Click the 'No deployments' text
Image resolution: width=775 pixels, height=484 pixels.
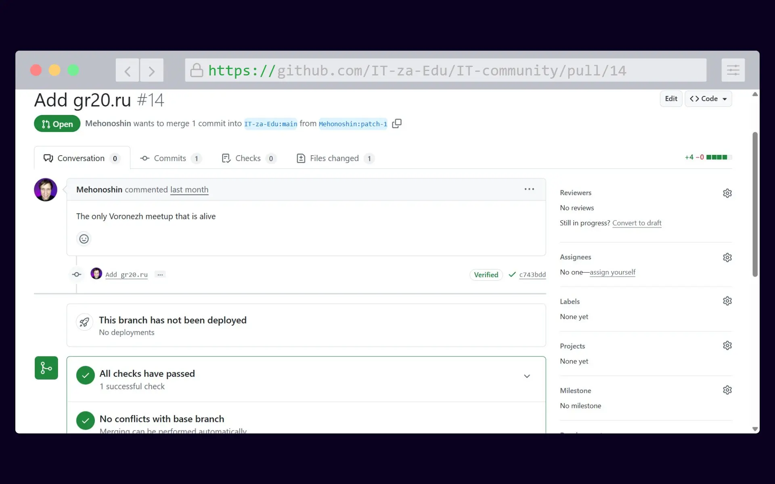(x=127, y=332)
